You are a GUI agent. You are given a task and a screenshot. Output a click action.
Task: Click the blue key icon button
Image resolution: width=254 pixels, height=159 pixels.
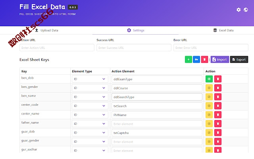[196, 60]
